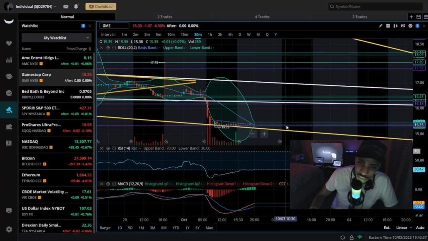428x241 pixels.
Task: Click the GME ticker input box
Action: tap(114, 26)
